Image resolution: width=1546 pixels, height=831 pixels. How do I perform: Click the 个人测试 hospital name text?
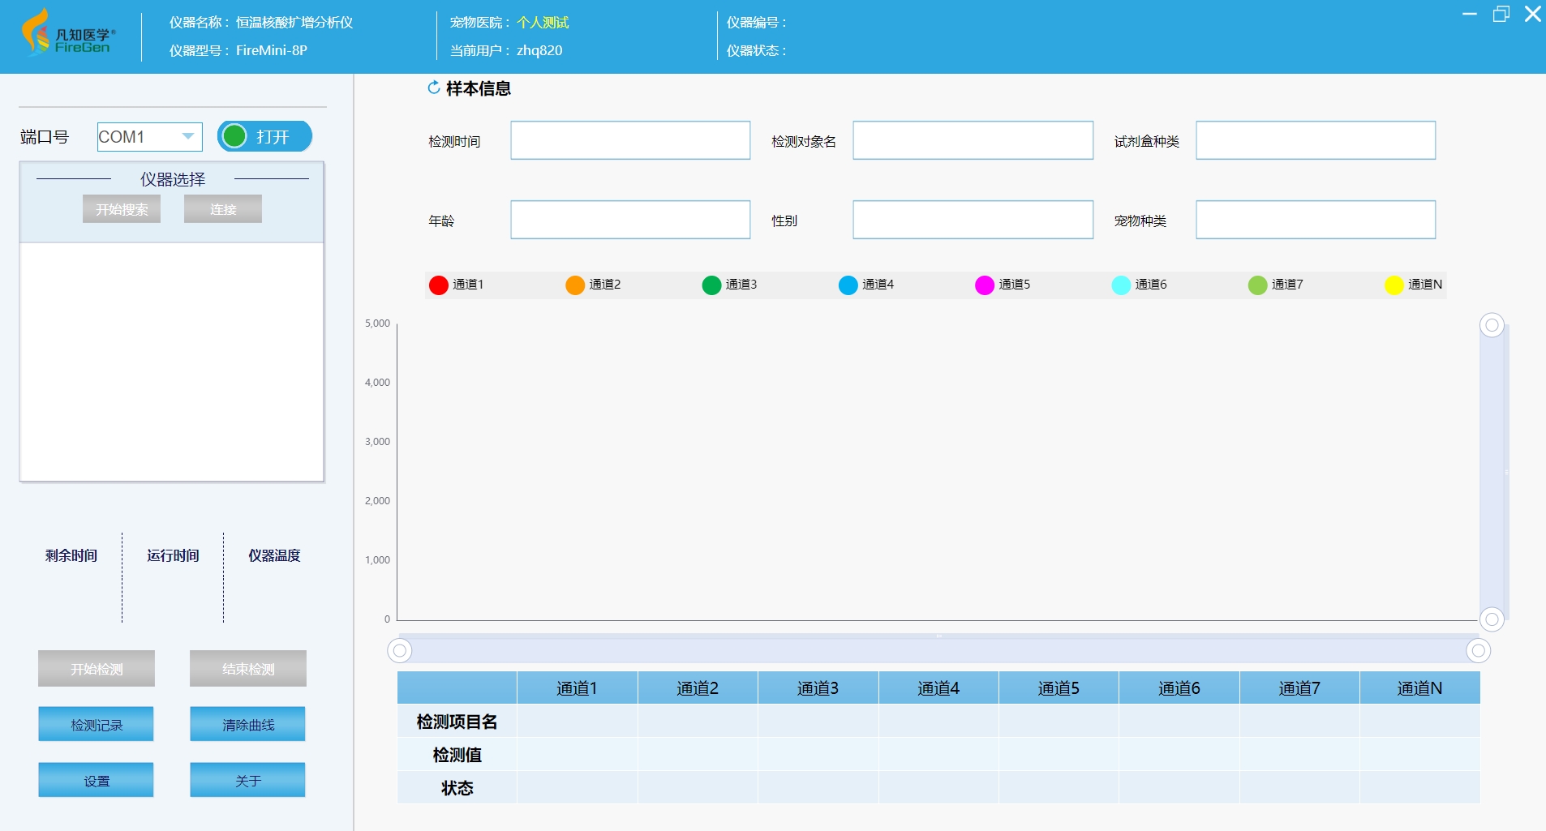pyautogui.click(x=543, y=23)
